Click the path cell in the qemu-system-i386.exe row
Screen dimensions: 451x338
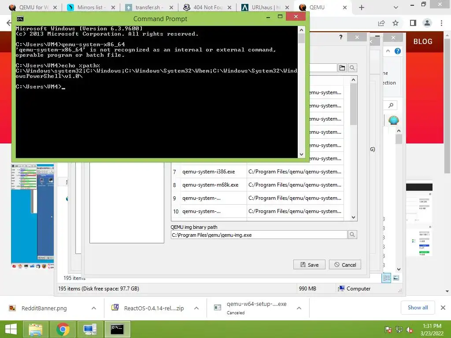coord(295,172)
